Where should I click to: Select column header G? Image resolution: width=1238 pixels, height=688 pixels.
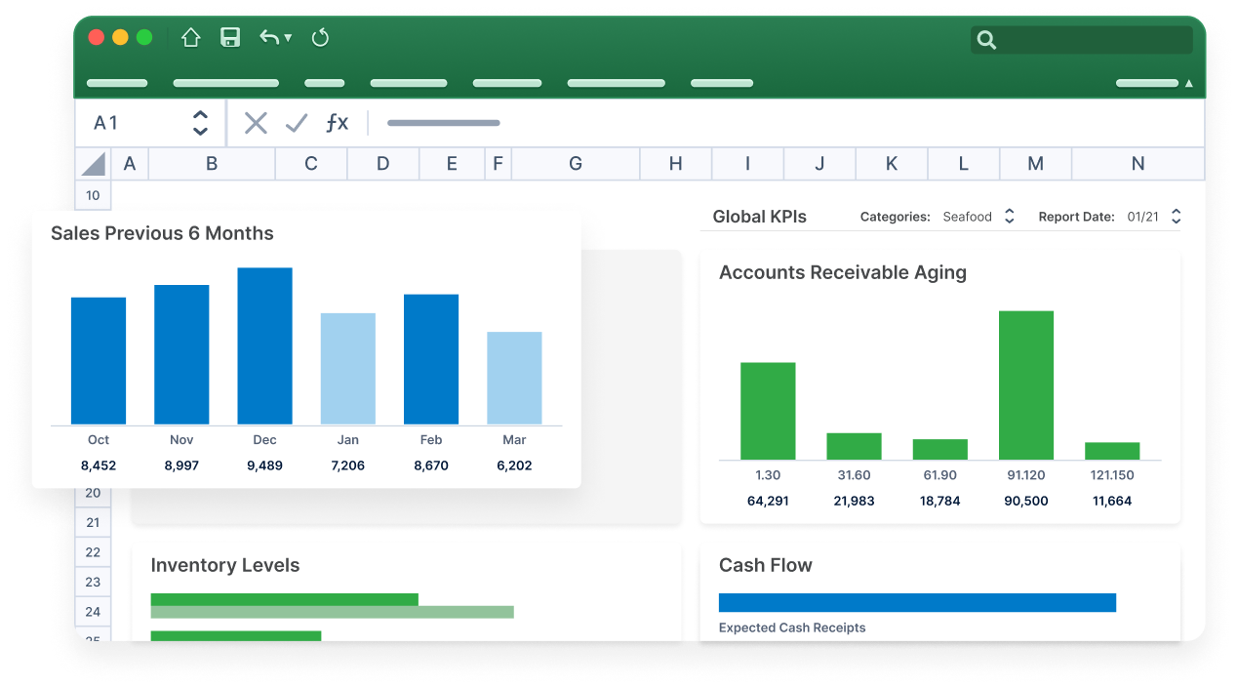pos(576,163)
